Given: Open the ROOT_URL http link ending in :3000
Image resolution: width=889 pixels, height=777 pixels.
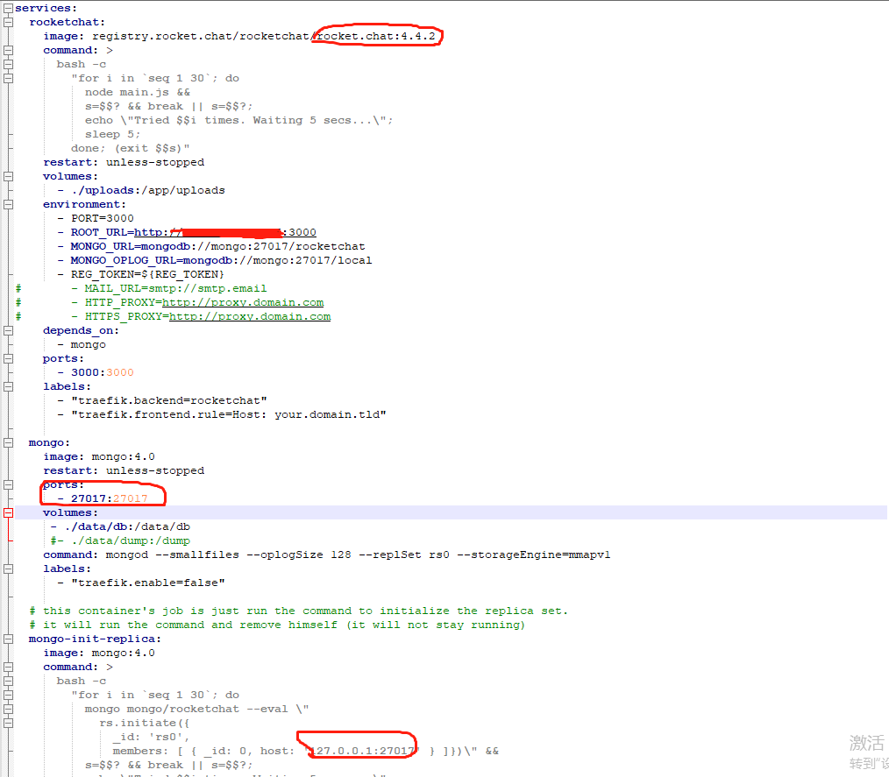Looking at the screenshot, I should point(225,232).
